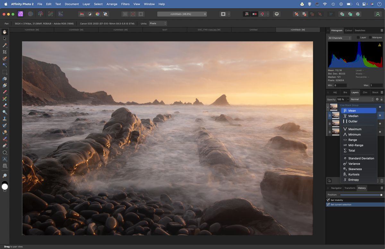Select the Clone Stamp tool
Image resolution: width=385 pixels, height=249 pixels.
(x=4, y=119)
